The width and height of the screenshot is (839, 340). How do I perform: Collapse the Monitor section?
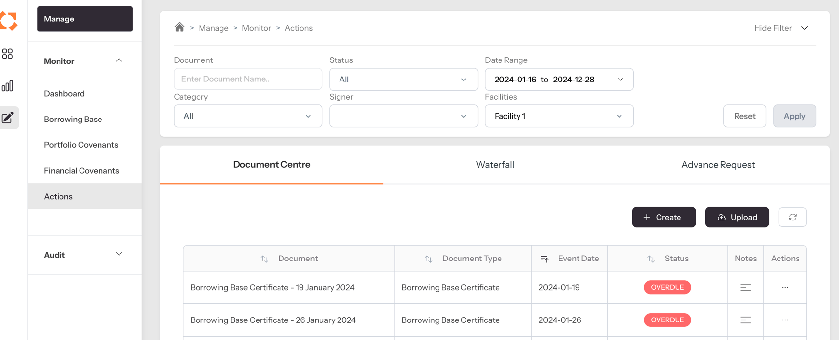click(x=119, y=60)
